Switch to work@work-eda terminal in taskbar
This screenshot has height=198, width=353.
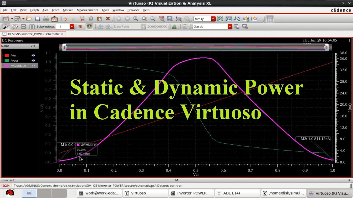click(99, 193)
